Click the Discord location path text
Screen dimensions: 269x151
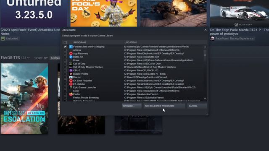146,77
